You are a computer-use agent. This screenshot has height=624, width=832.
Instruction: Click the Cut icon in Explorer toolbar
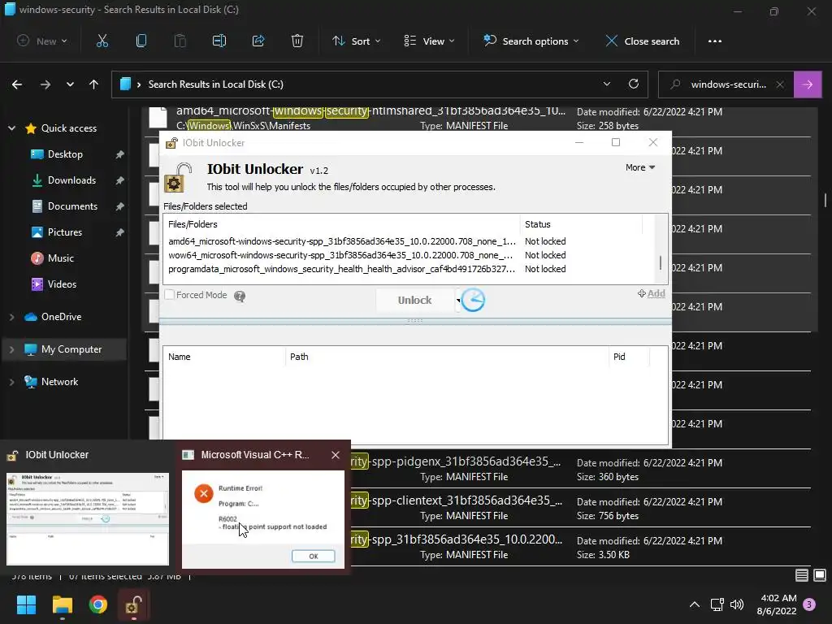(x=102, y=41)
